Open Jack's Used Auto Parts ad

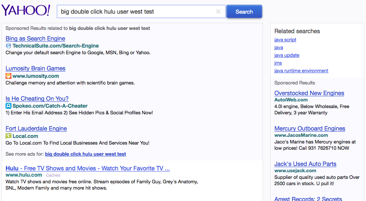point(305,164)
